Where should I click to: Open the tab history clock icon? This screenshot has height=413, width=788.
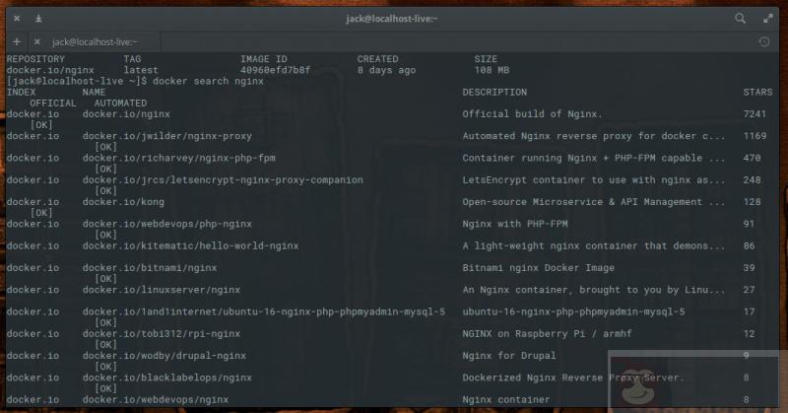pos(764,41)
